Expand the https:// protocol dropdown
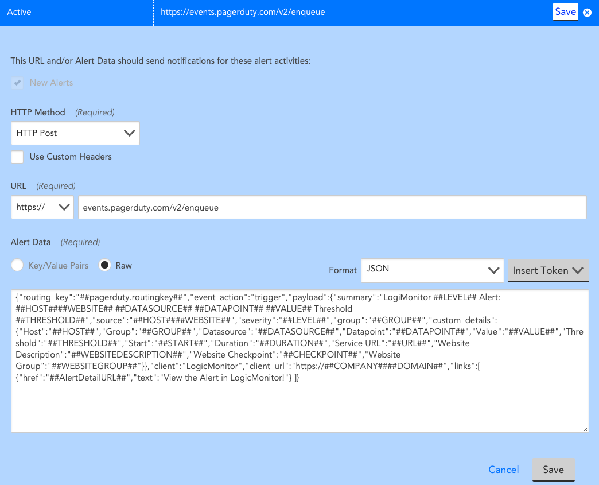The width and height of the screenshot is (599, 485). (x=42, y=207)
